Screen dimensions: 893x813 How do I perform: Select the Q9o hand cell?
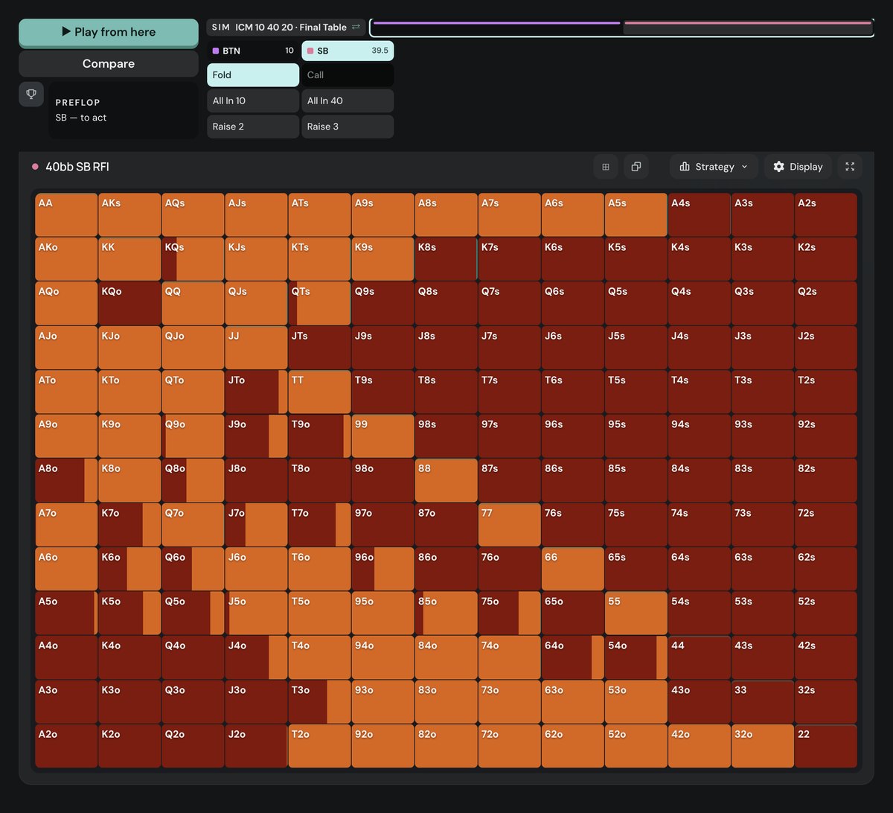[193, 436]
